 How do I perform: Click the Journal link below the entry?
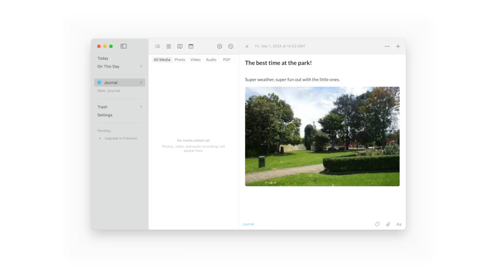tap(248, 224)
